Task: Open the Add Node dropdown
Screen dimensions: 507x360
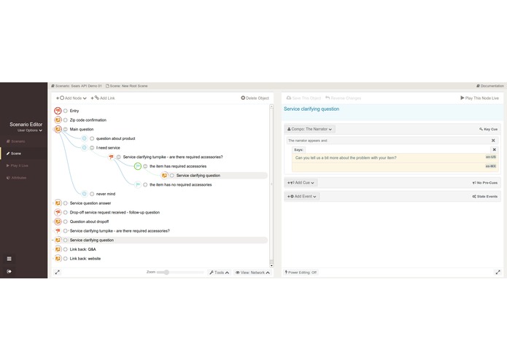Action: [x=71, y=98]
